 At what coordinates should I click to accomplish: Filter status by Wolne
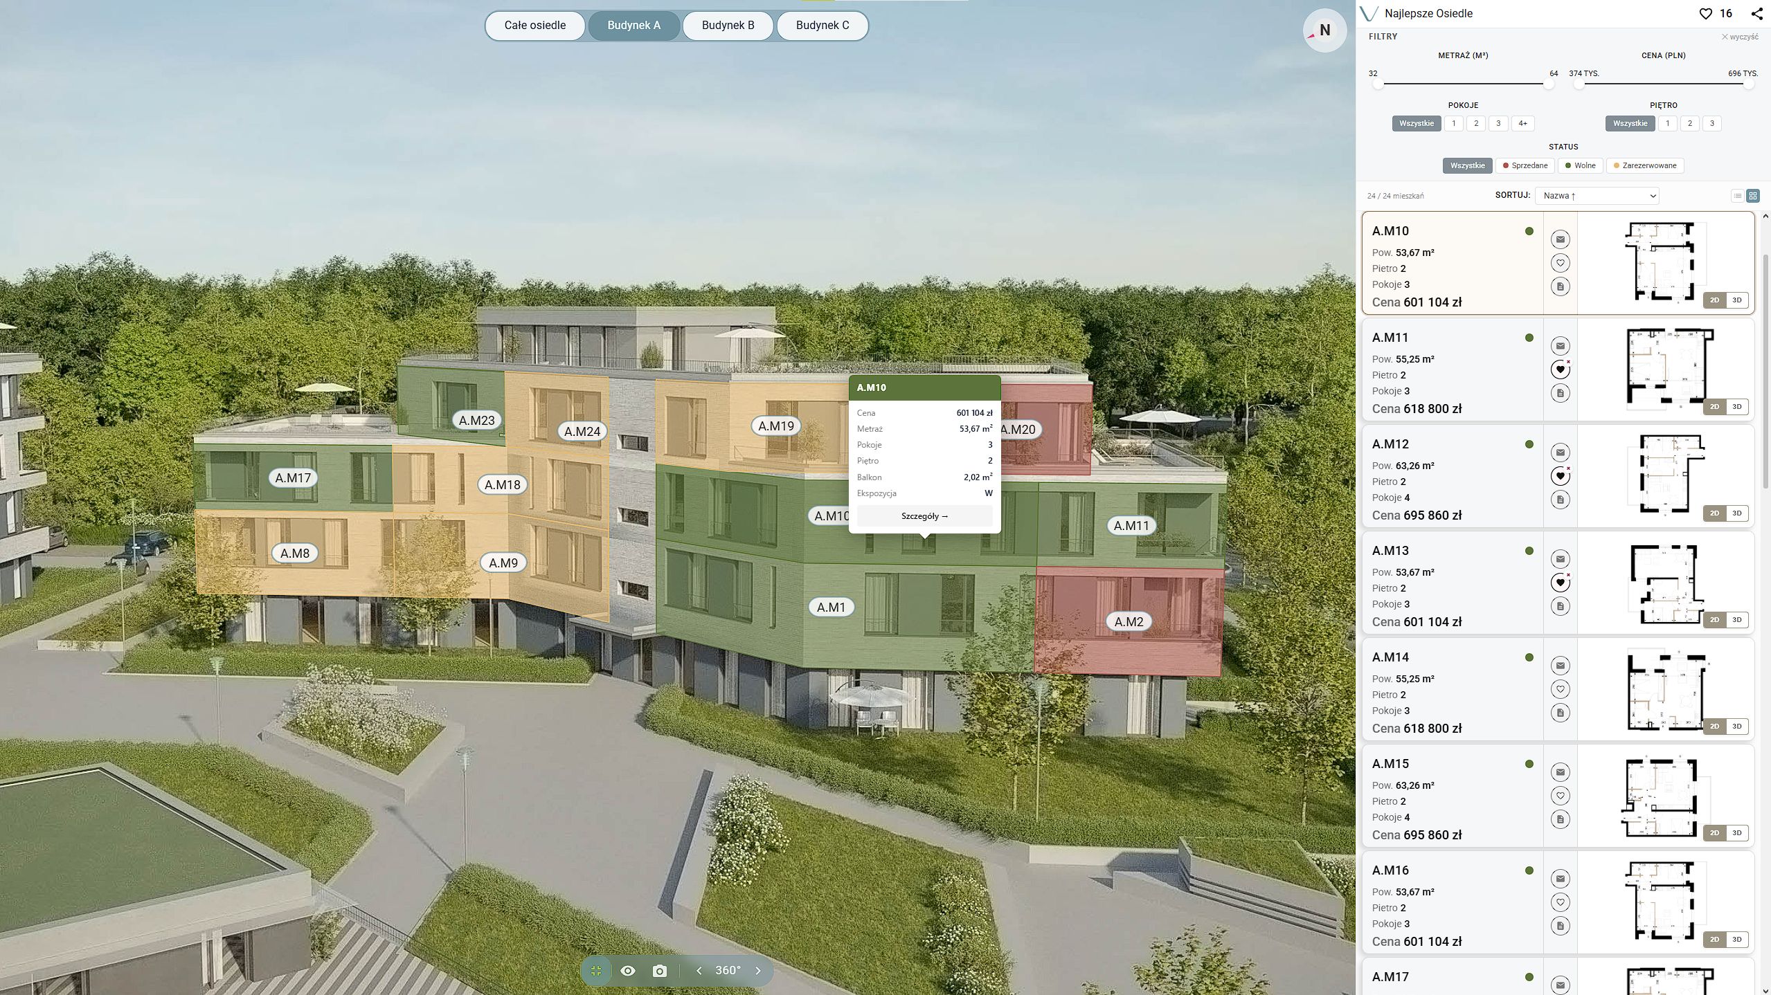click(1580, 165)
